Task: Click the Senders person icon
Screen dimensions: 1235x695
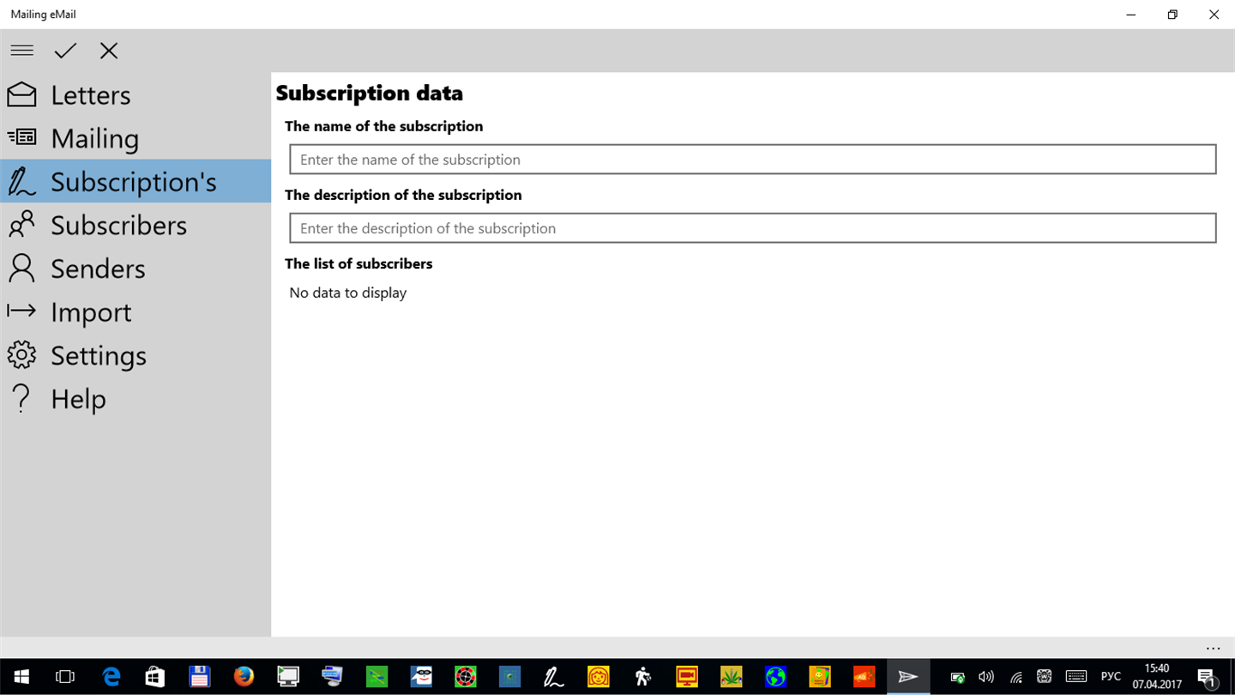Action: [21, 269]
